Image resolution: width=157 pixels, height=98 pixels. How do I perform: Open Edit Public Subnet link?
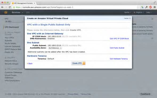click(117, 48)
